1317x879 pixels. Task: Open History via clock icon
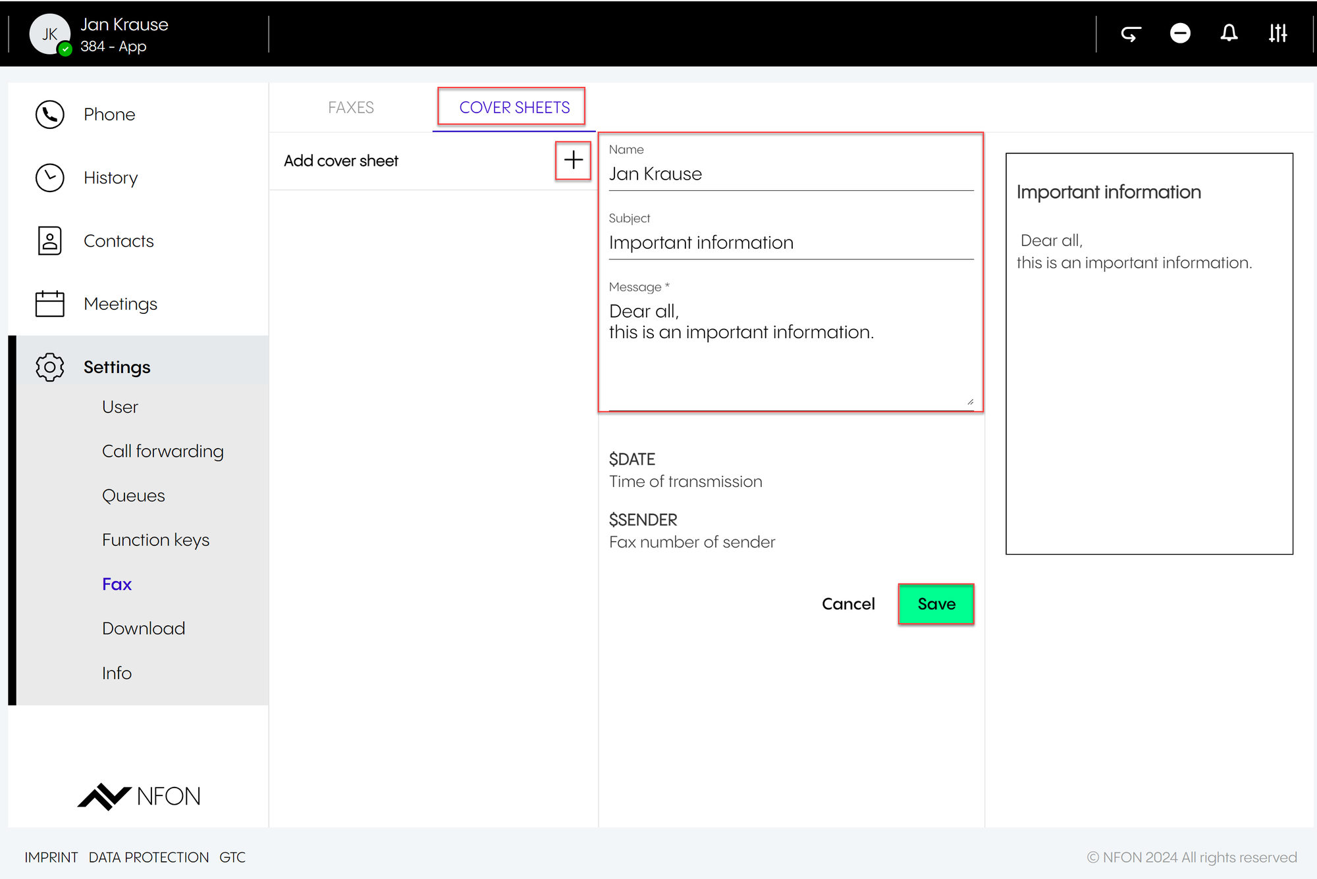point(50,178)
